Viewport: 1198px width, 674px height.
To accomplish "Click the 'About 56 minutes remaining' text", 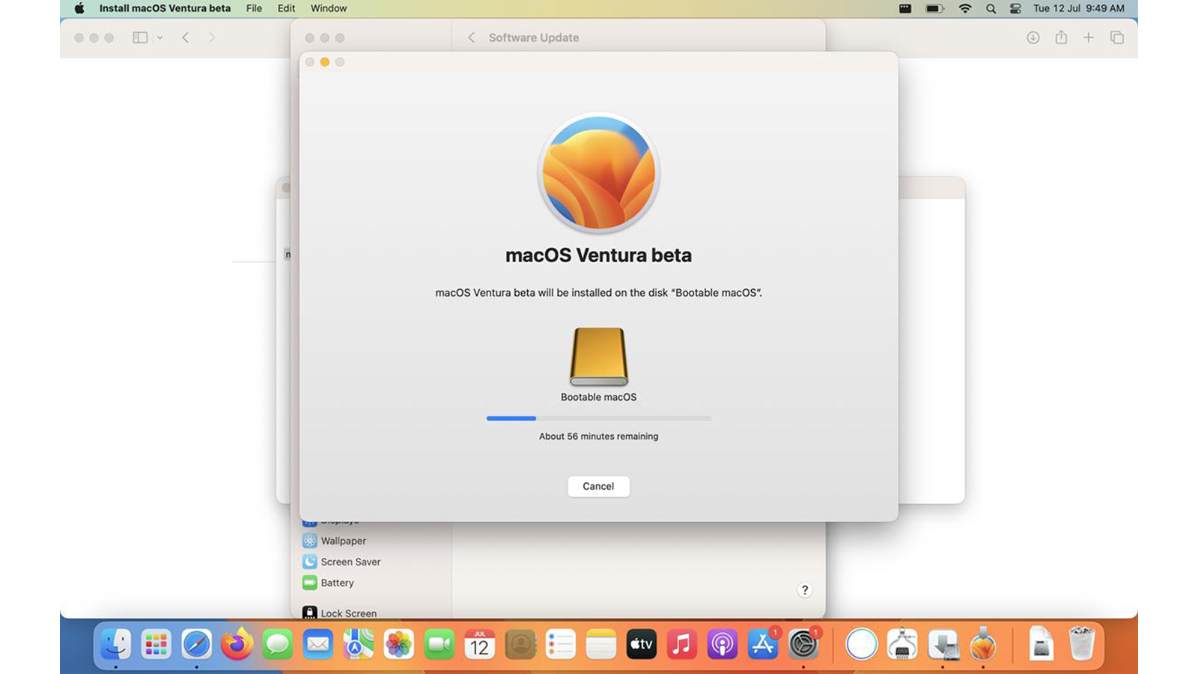I will [x=599, y=436].
